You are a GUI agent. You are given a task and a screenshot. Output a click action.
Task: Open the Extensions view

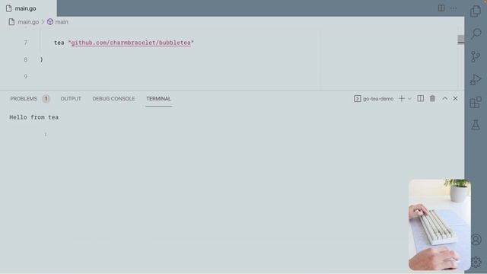coord(476,102)
